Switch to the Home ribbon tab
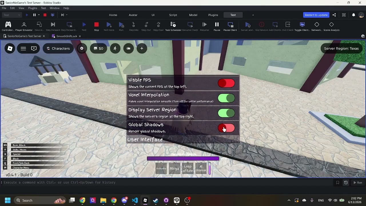 tap(113, 15)
